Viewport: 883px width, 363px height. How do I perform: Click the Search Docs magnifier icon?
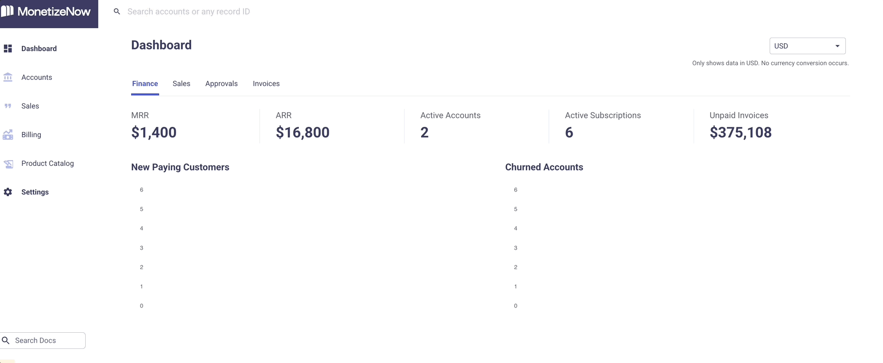click(x=6, y=341)
